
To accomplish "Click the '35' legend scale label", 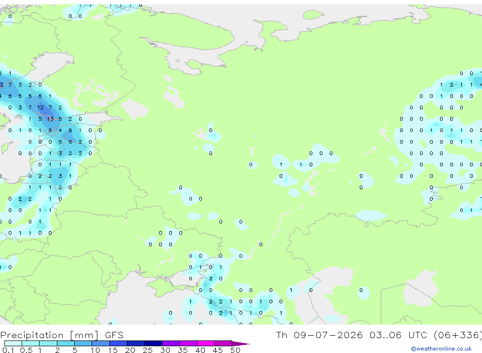I will [x=183, y=350].
